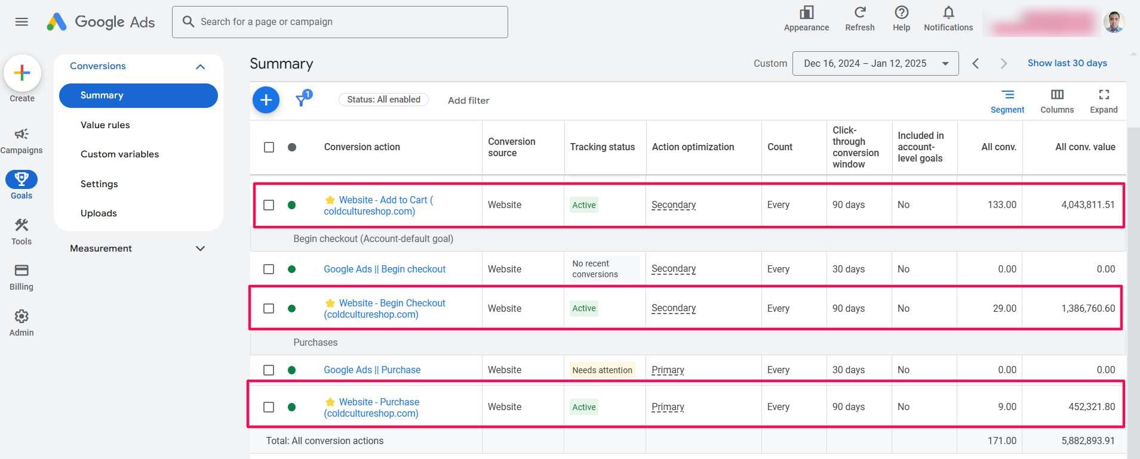Click the Create plus button
The image size is (1140, 459).
[22, 73]
